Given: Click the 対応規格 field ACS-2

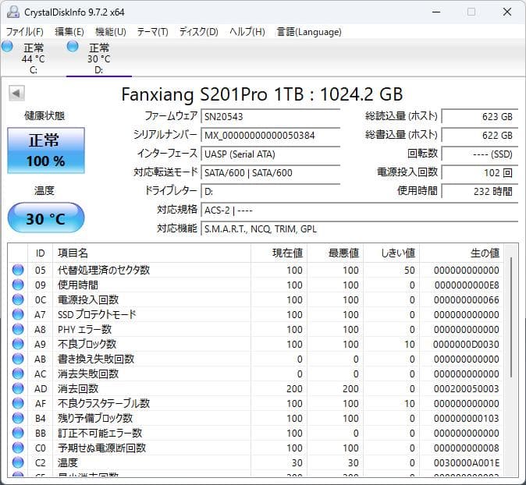Looking at the screenshot, I should [360, 211].
